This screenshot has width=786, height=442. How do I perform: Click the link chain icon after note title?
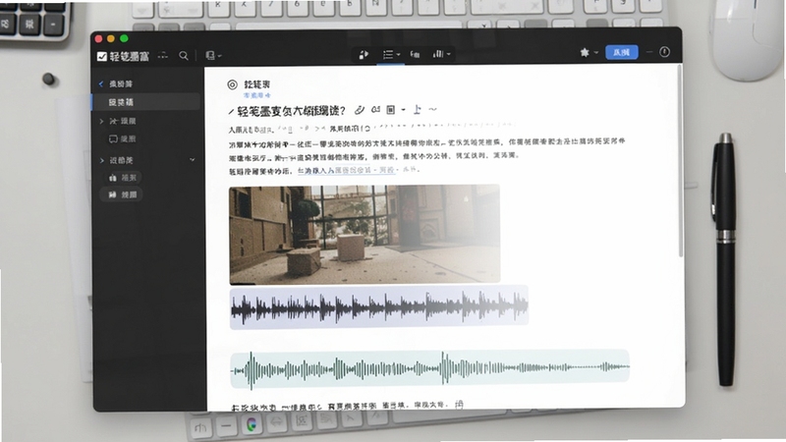point(360,110)
